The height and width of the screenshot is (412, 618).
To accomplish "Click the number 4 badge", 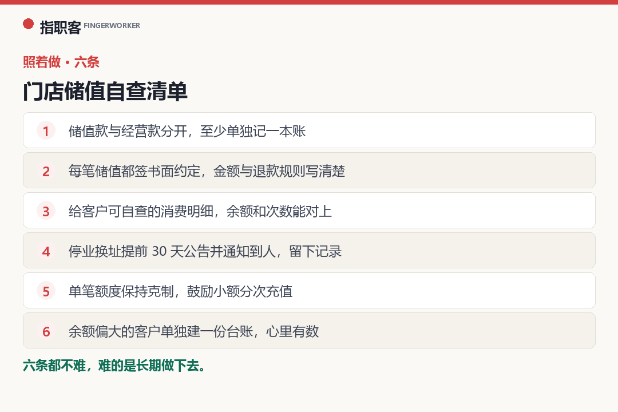I will 46,251.
